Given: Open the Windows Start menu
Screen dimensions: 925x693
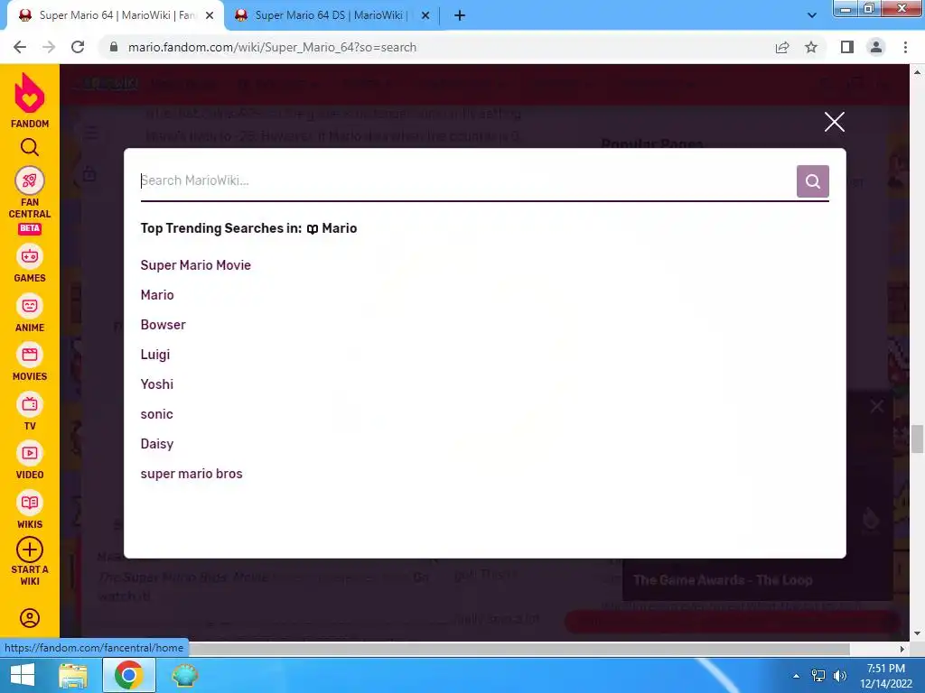Looking at the screenshot, I should (x=23, y=675).
